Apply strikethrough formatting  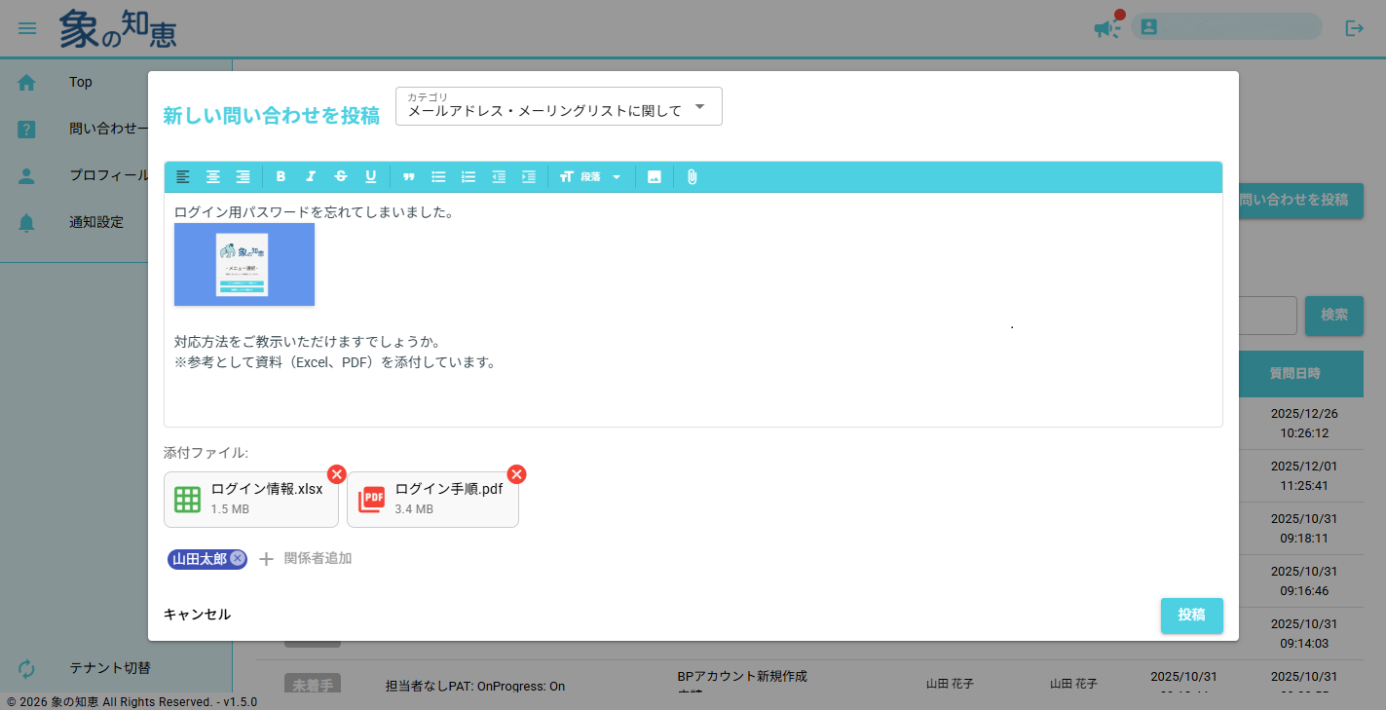(x=341, y=176)
